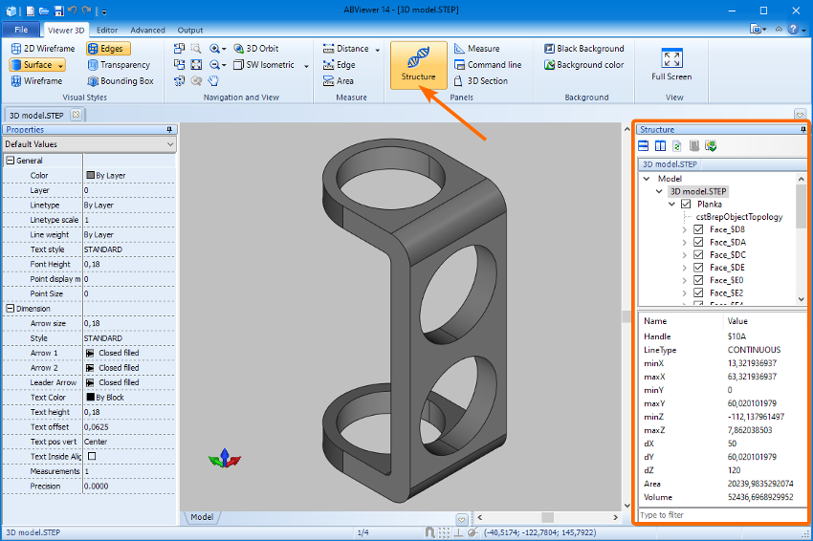
Task: Click the Zoom window magnifier icon
Action: pos(196,48)
